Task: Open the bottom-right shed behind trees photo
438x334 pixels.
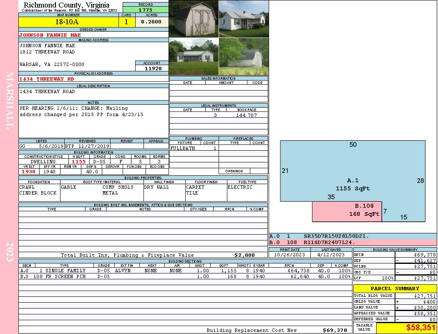Action: [x=244, y=57]
